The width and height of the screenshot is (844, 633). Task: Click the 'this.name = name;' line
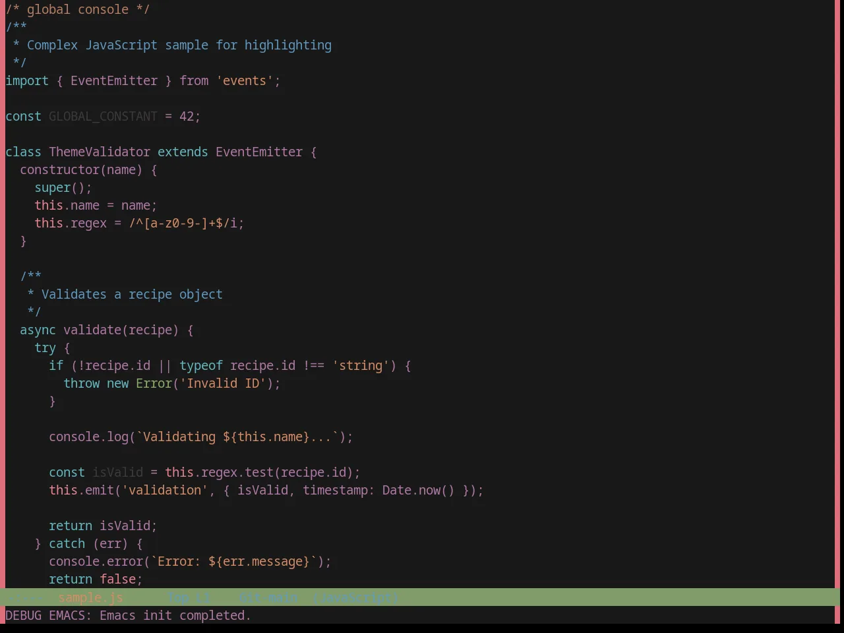(x=96, y=205)
